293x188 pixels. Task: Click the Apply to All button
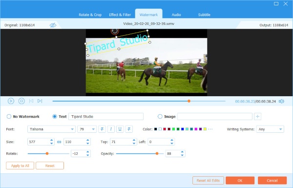coord(20,166)
